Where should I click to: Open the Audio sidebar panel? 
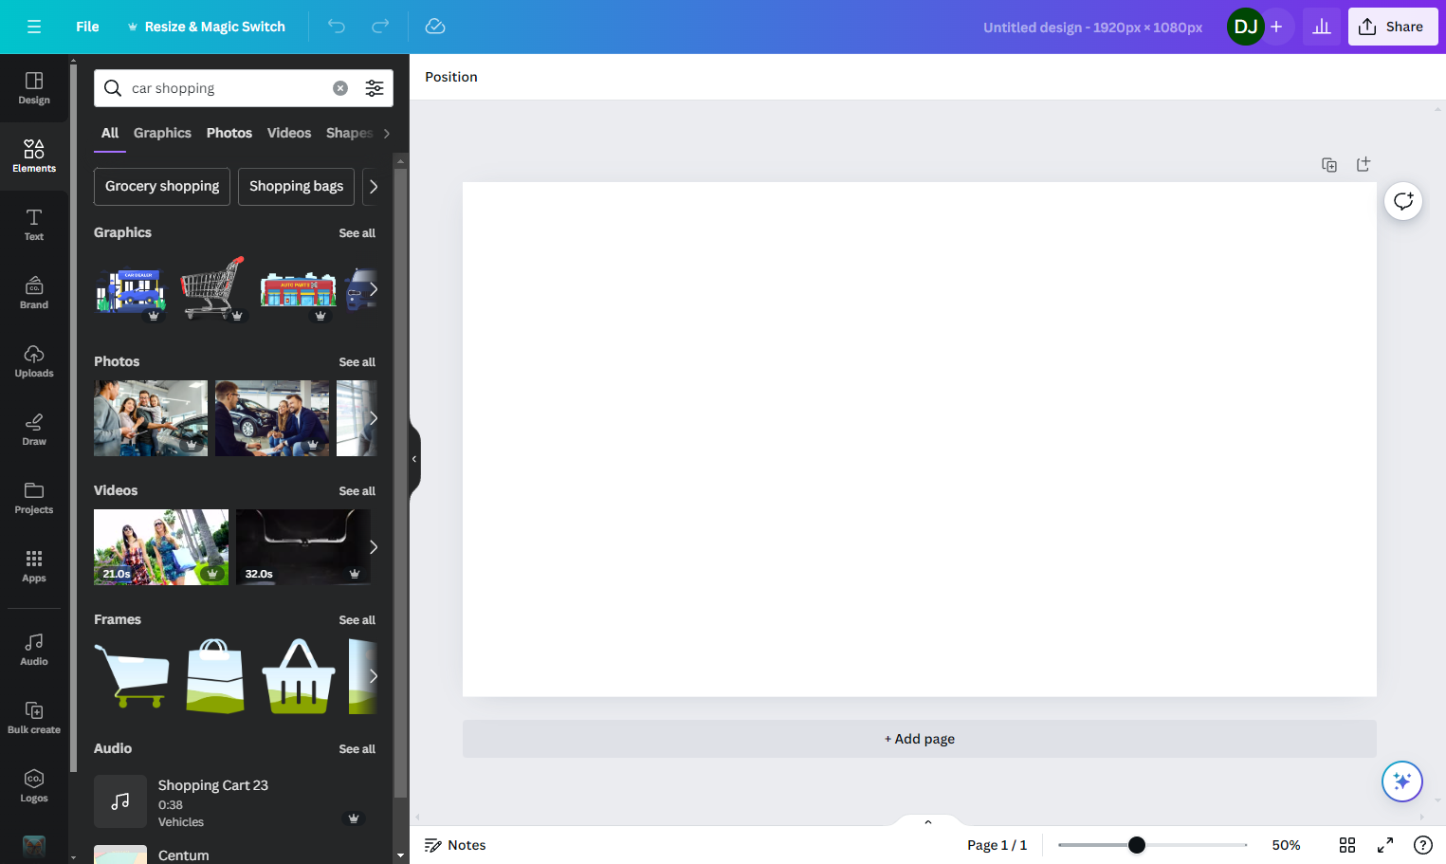(34, 650)
